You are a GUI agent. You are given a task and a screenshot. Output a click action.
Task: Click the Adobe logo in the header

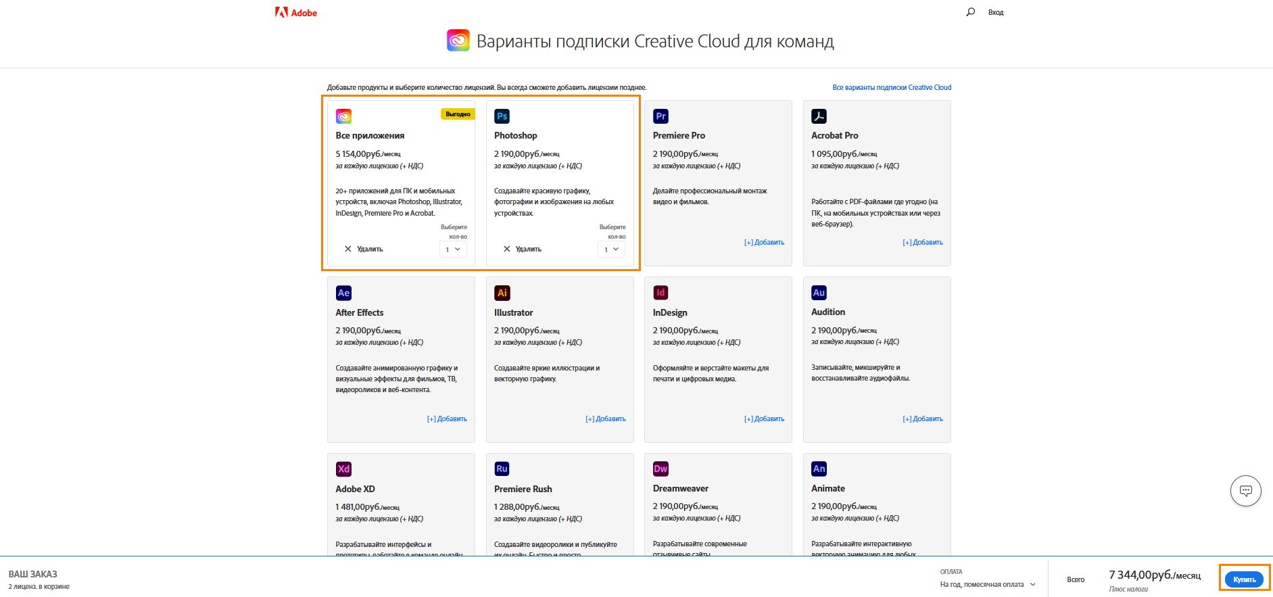click(x=296, y=12)
